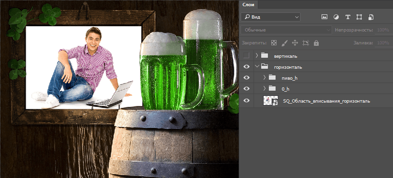Filter layers by adjustment layer icon
Image resolution: width=393 pixels, height=178 pixels.
pos(336,17)
